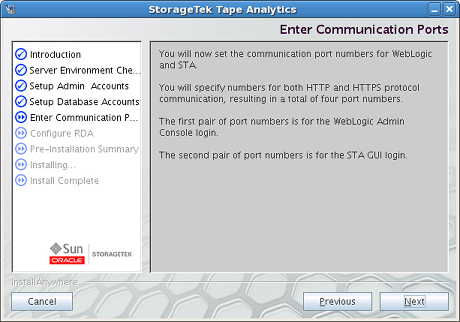Click the Enter Communication Ports heading

(x=364, y=30)
